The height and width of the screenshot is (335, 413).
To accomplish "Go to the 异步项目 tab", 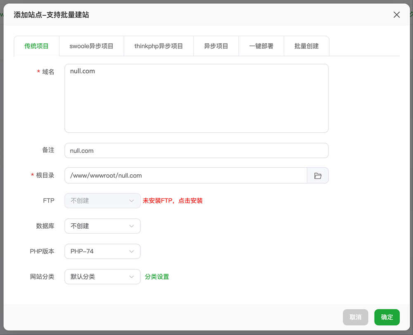I will [x=216, y=46].
